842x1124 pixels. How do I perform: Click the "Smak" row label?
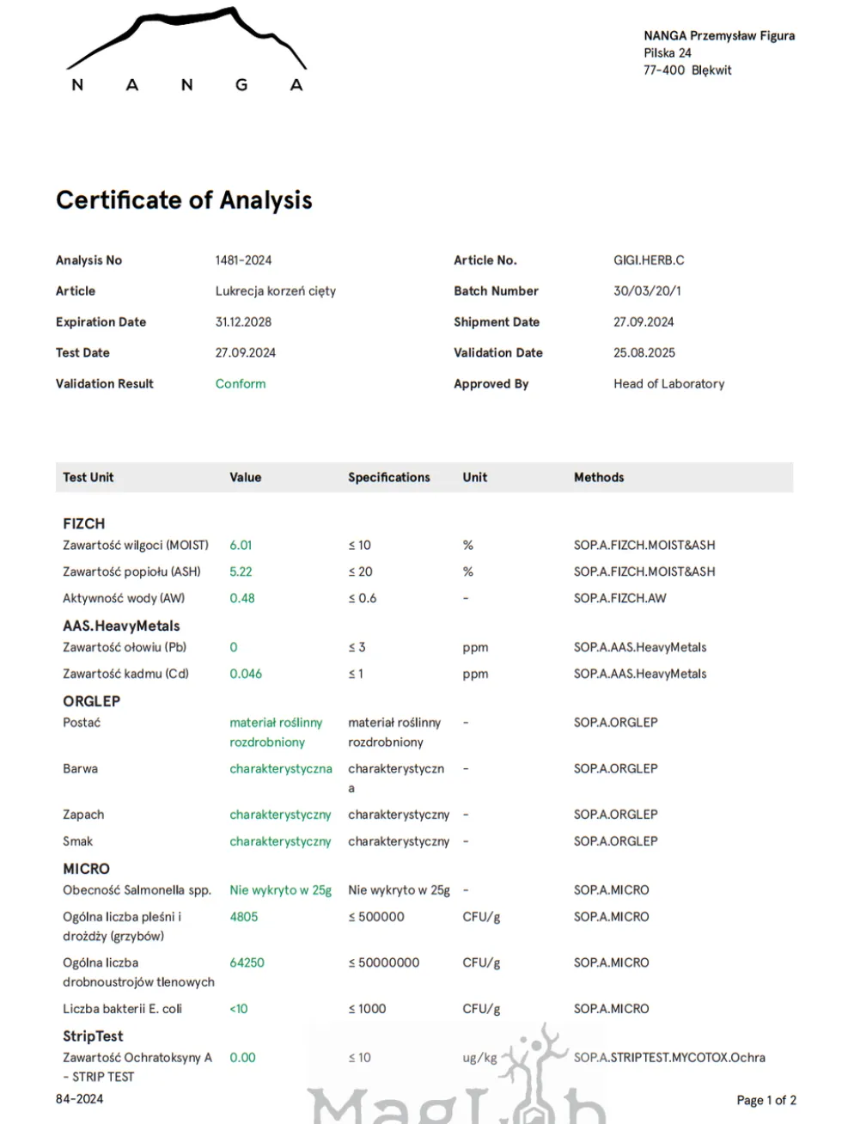tap(77, 841)
